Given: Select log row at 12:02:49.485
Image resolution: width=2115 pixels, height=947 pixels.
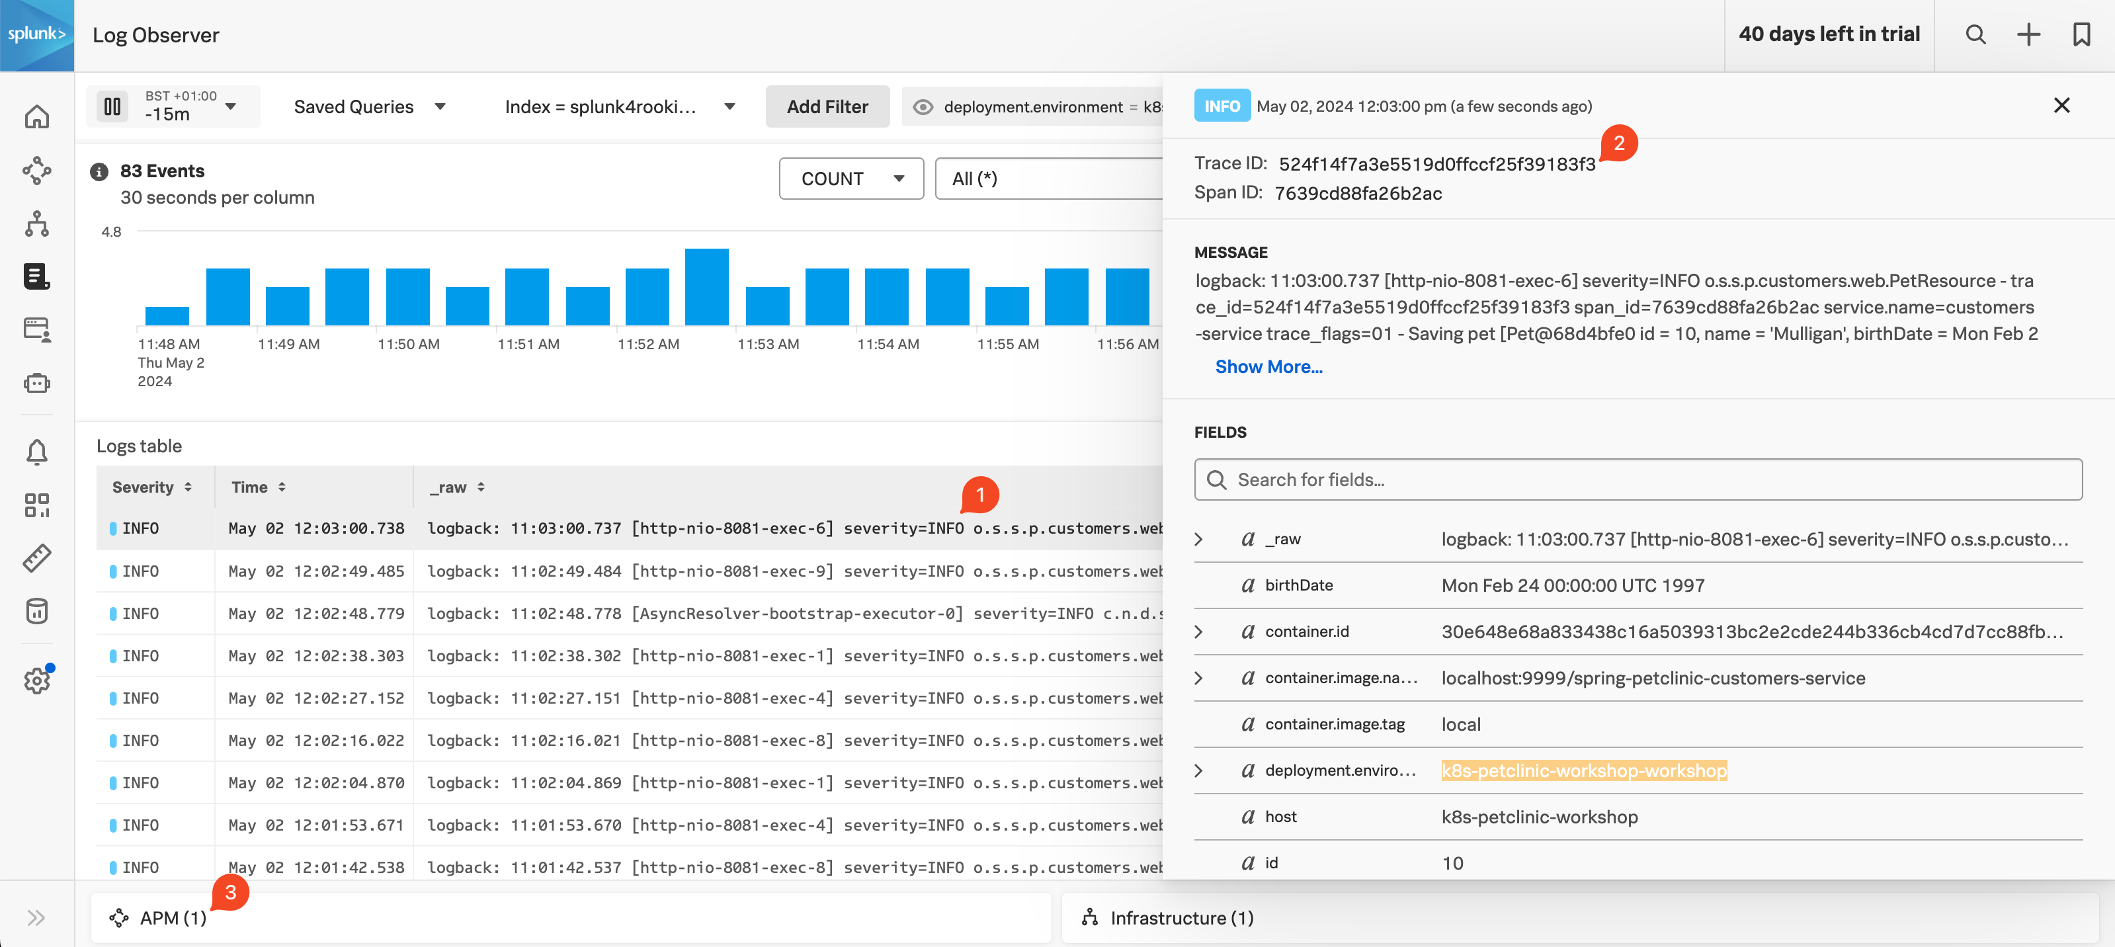Looking at the screenshot, I should [x=629, y=571].
